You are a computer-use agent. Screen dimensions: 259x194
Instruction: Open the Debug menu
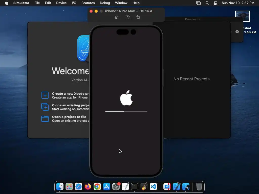point(105,3)
